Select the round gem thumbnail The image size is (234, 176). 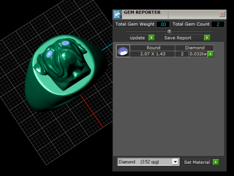[x=123, y=51]
